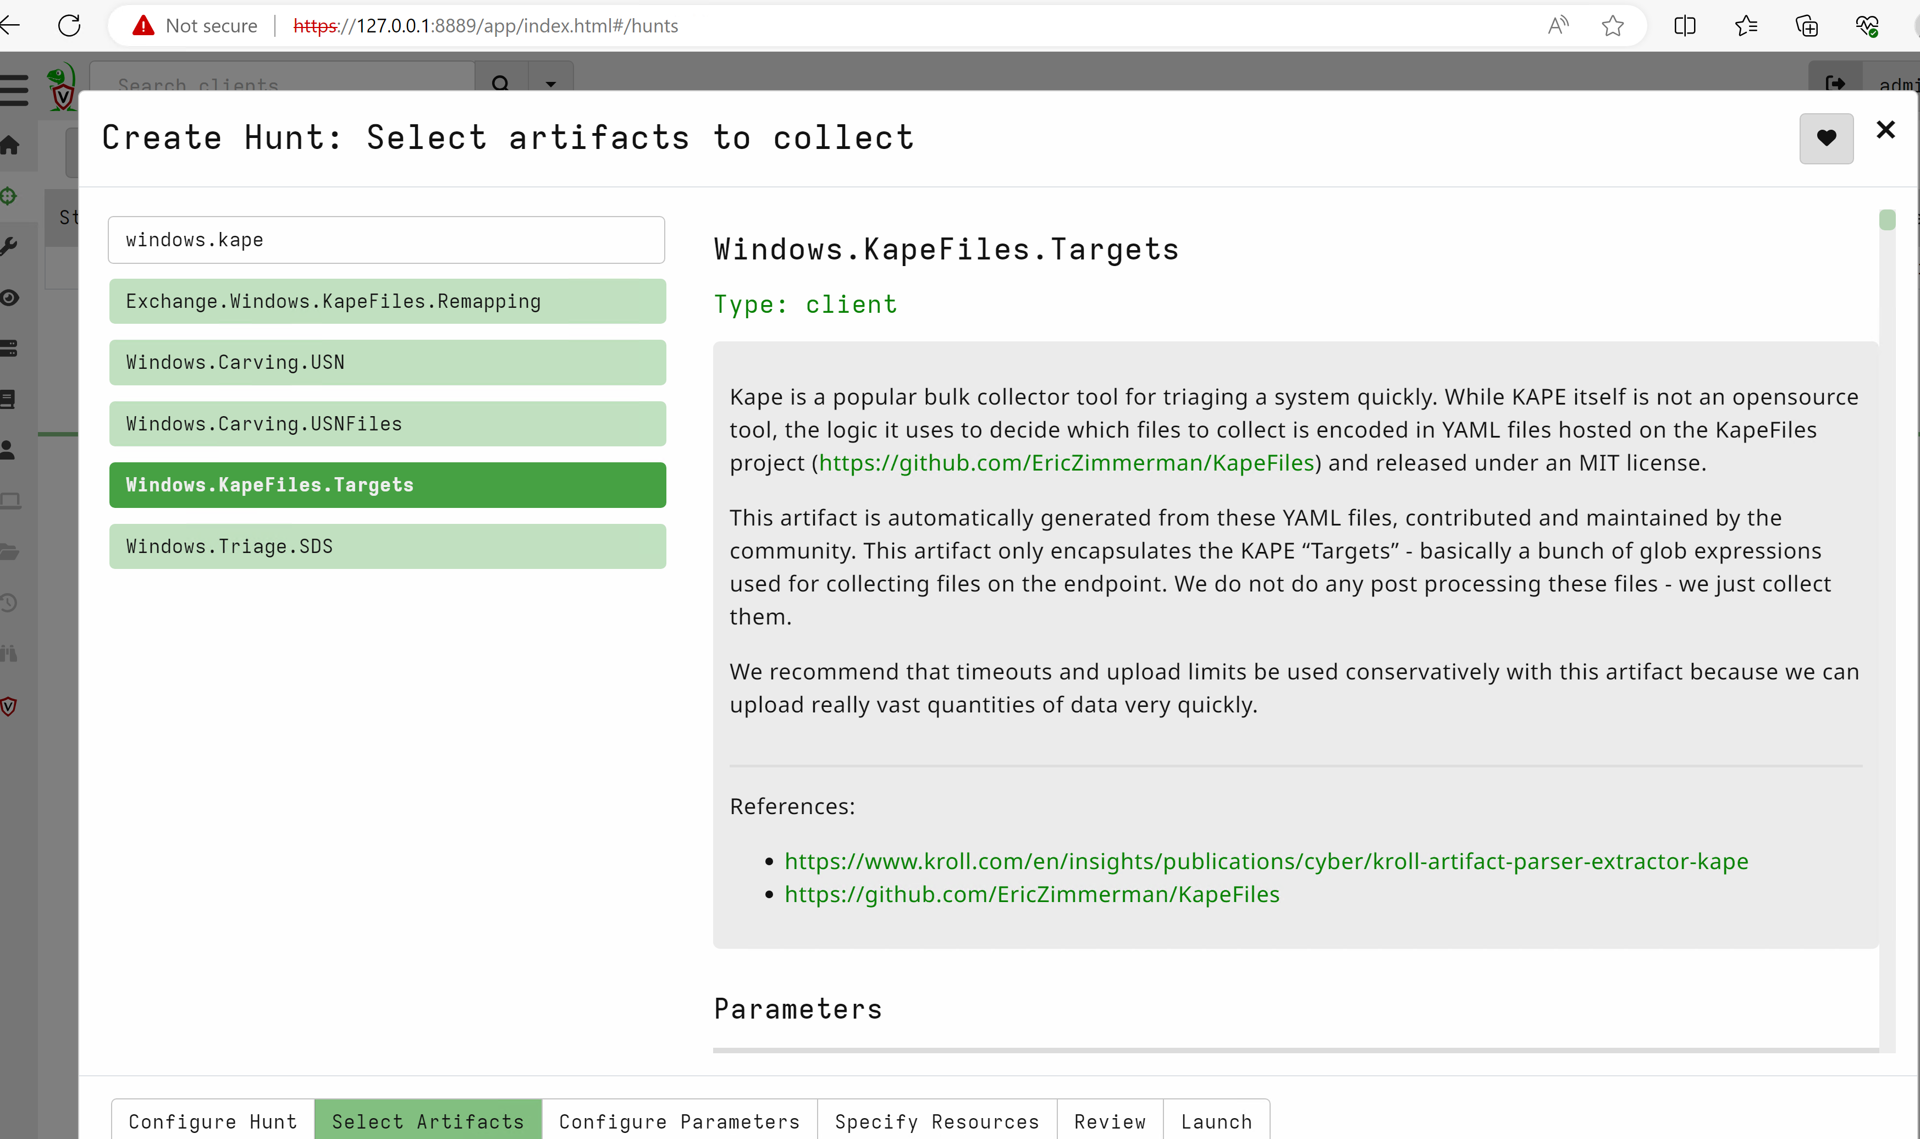Select Windows.Carving.USNFiles artifact
This screenshot has height=1139, width=1920.
pyautogui.click(x=387, y=424)
